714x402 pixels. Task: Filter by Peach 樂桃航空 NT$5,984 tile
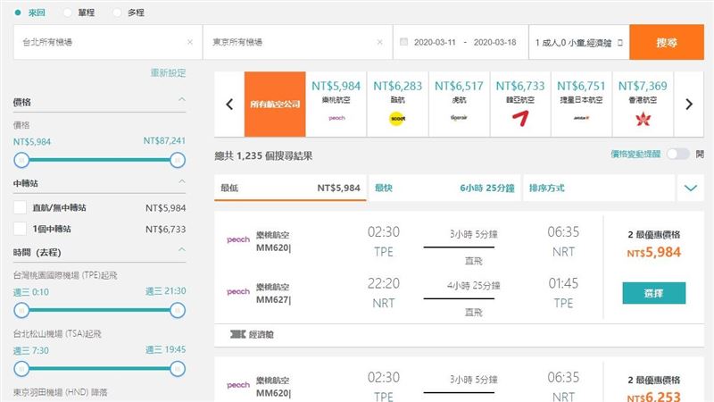pos(336,105)
